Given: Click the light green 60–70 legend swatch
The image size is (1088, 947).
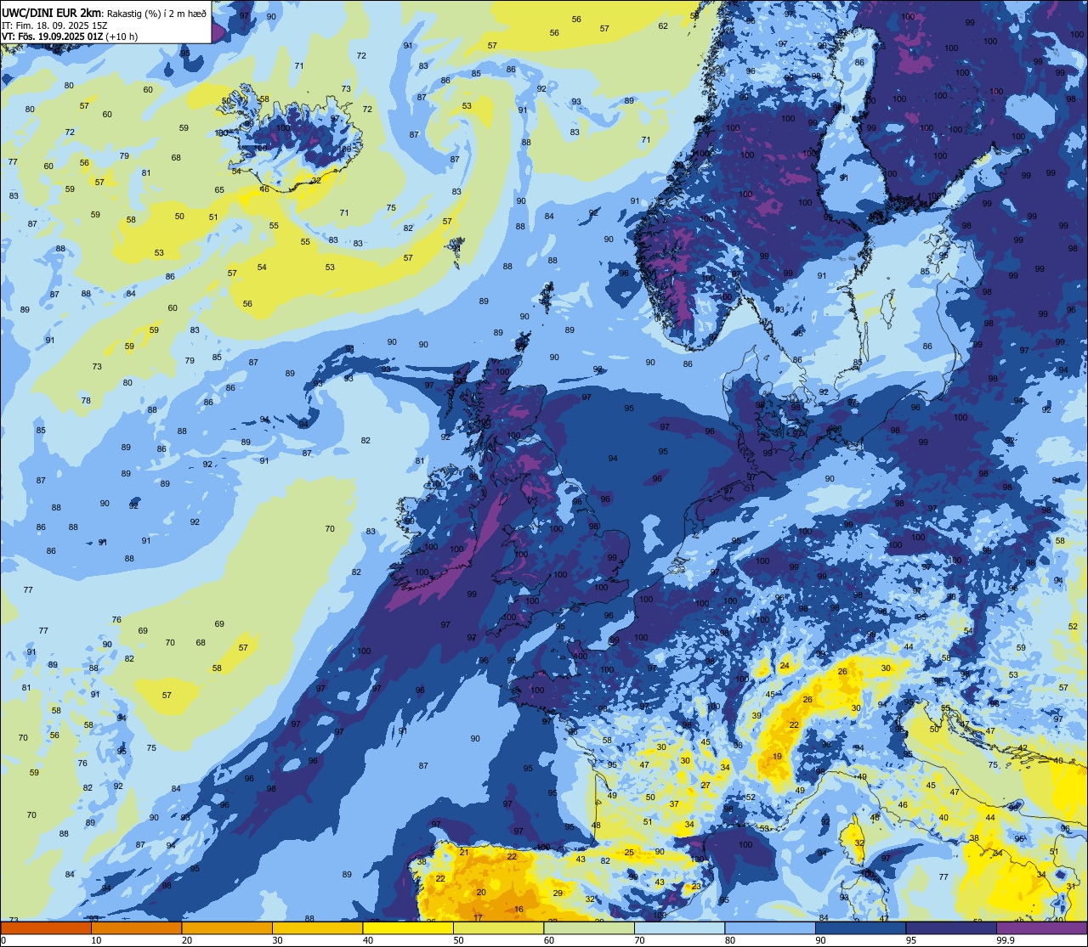Looking at the screenshot, I should 589,927.
